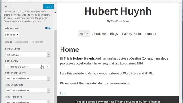This screenshot has height=103, width=183.
Task: Click the sidebar scroll-up arrow
Action: (x=55, y=12)
